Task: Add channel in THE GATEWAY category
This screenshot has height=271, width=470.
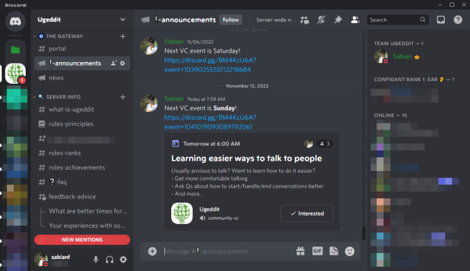Action: pos(123,36)
